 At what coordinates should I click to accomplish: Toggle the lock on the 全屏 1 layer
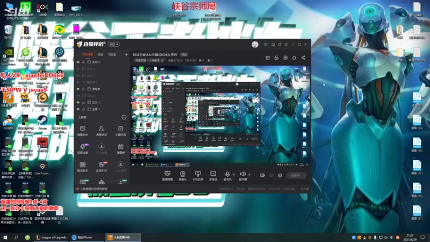83,109
